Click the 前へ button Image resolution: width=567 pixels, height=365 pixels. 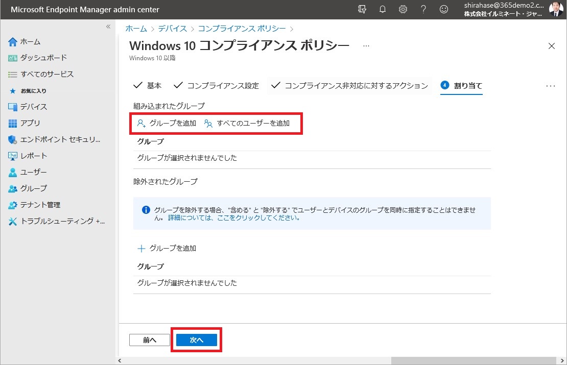tap(149, 340)
